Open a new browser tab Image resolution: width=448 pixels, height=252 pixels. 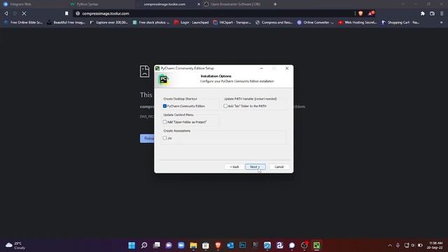(x=275, y=4)
